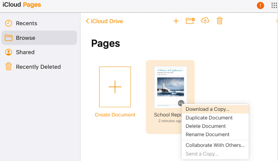Choose Collaborate With Others menu item
278x161 pixels.
click(x=215, y=145)
